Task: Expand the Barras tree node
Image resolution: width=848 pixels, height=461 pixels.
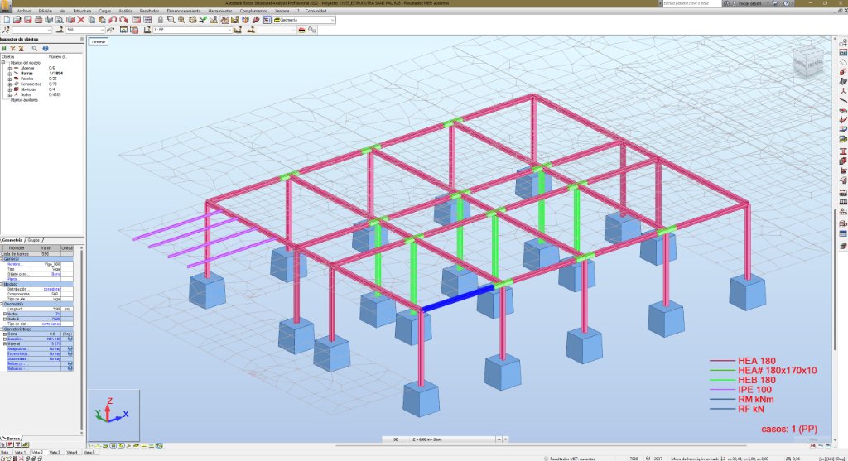Action: [10, 74]
